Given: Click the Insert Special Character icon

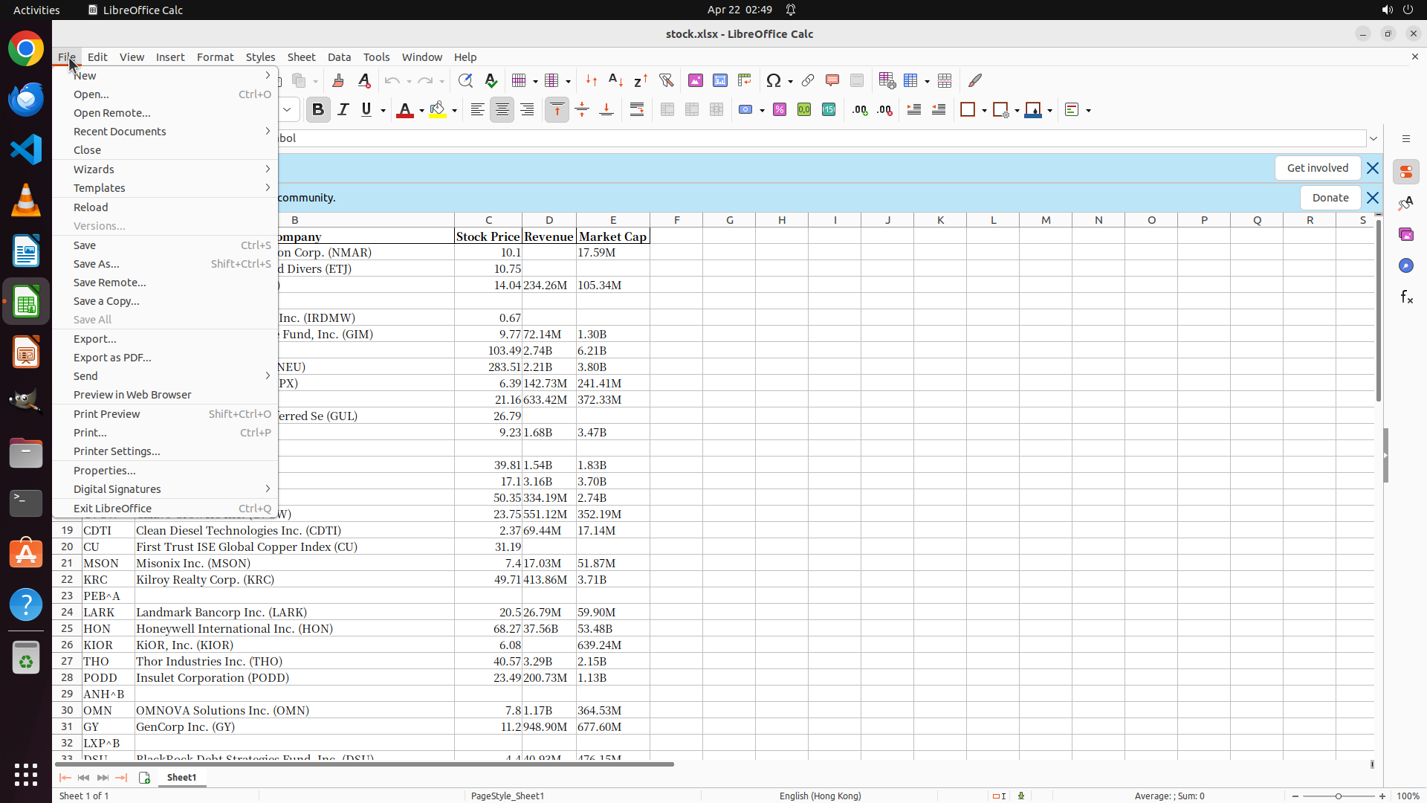Looking at the screenshot, I should point(774,80).
